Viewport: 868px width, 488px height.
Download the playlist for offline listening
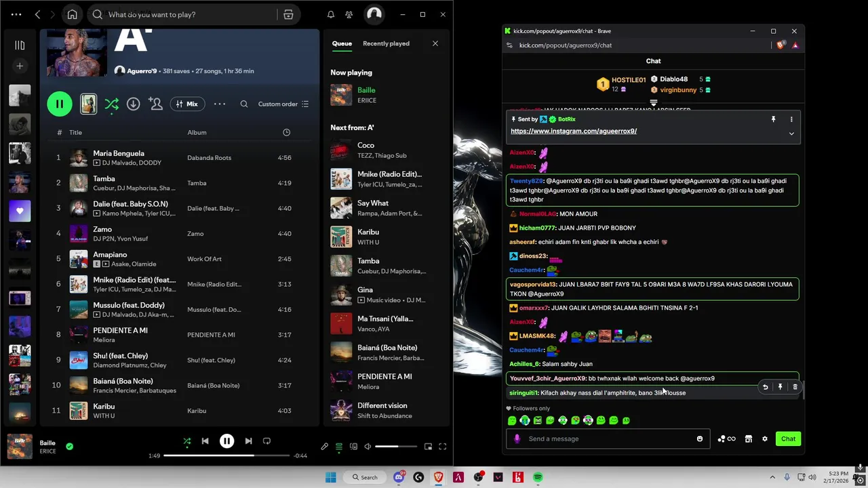click(x=133, y=104)
